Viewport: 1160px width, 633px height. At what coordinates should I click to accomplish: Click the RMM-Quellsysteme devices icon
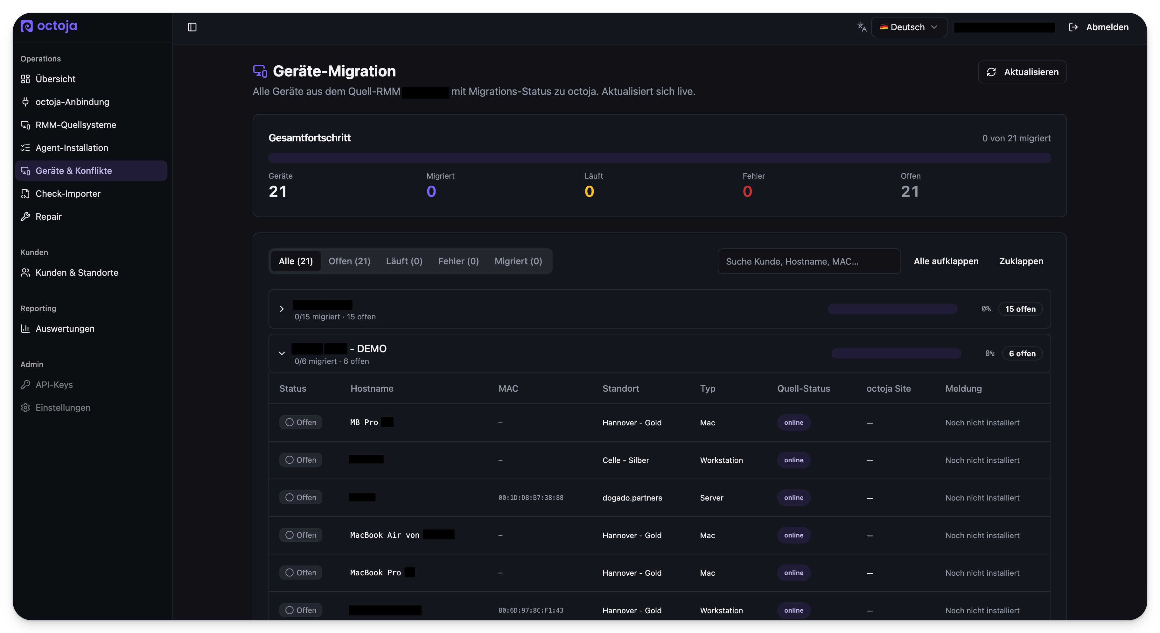click(x=25, y=125)
